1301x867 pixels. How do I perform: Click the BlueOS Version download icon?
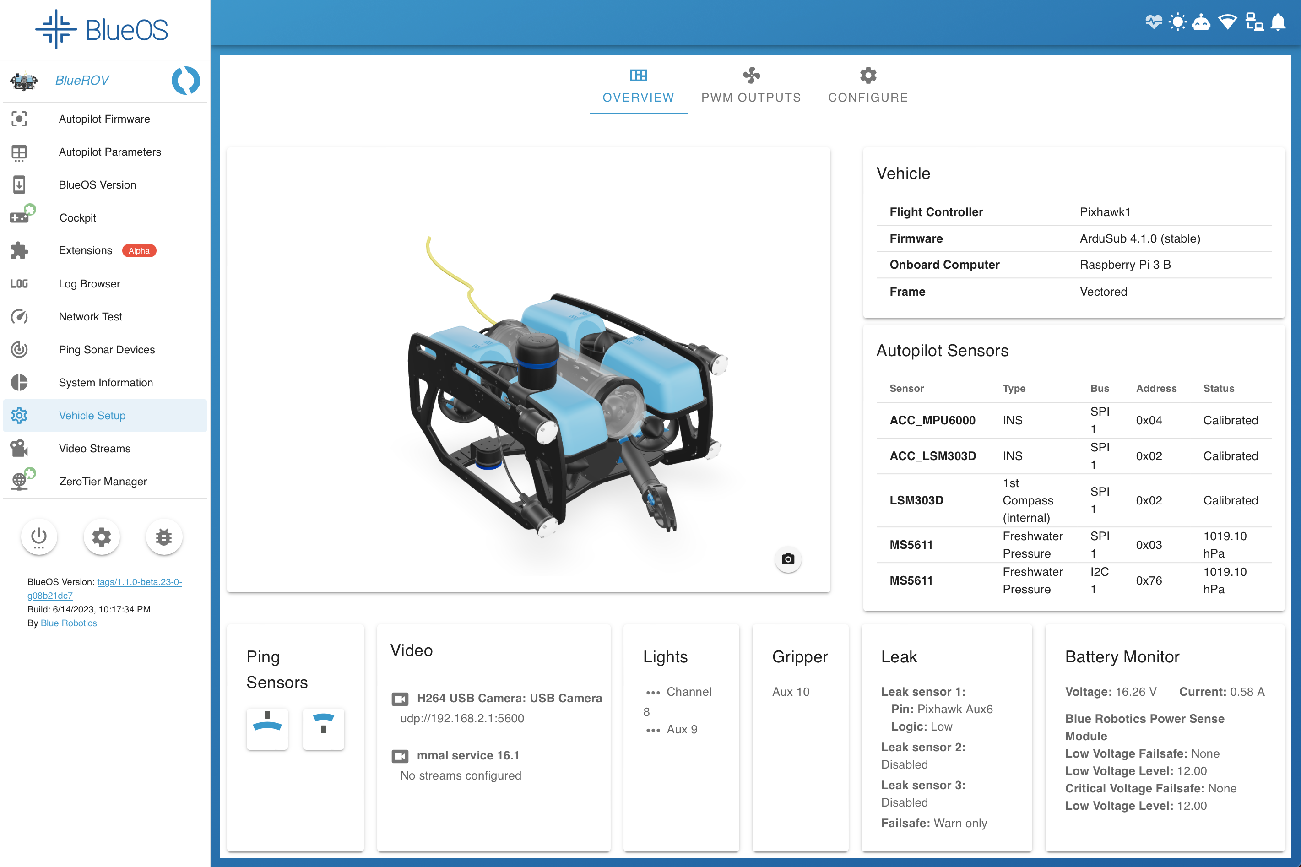point(19,184)
